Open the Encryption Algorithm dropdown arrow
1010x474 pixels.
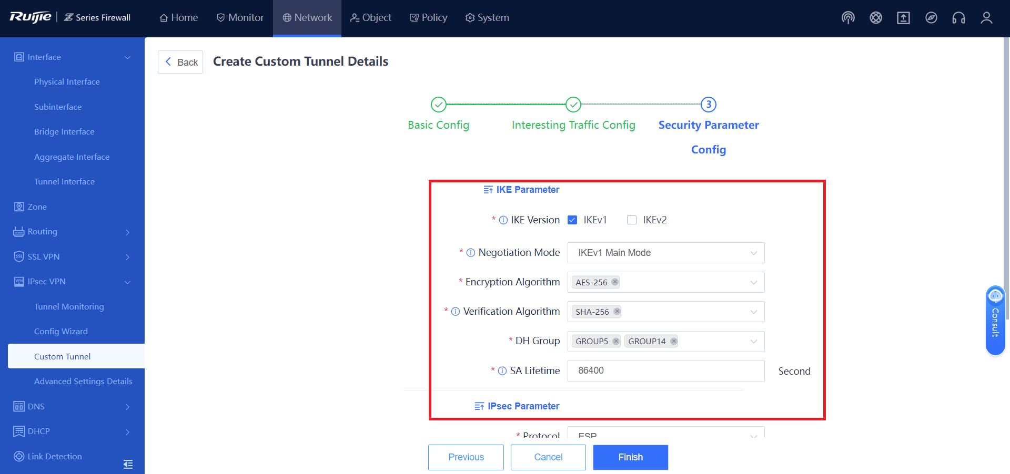[754, 283]
